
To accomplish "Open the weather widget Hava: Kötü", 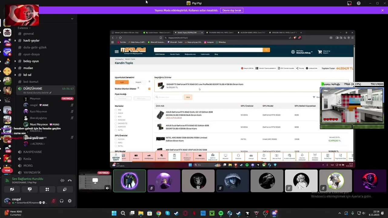I will [13, 213].
